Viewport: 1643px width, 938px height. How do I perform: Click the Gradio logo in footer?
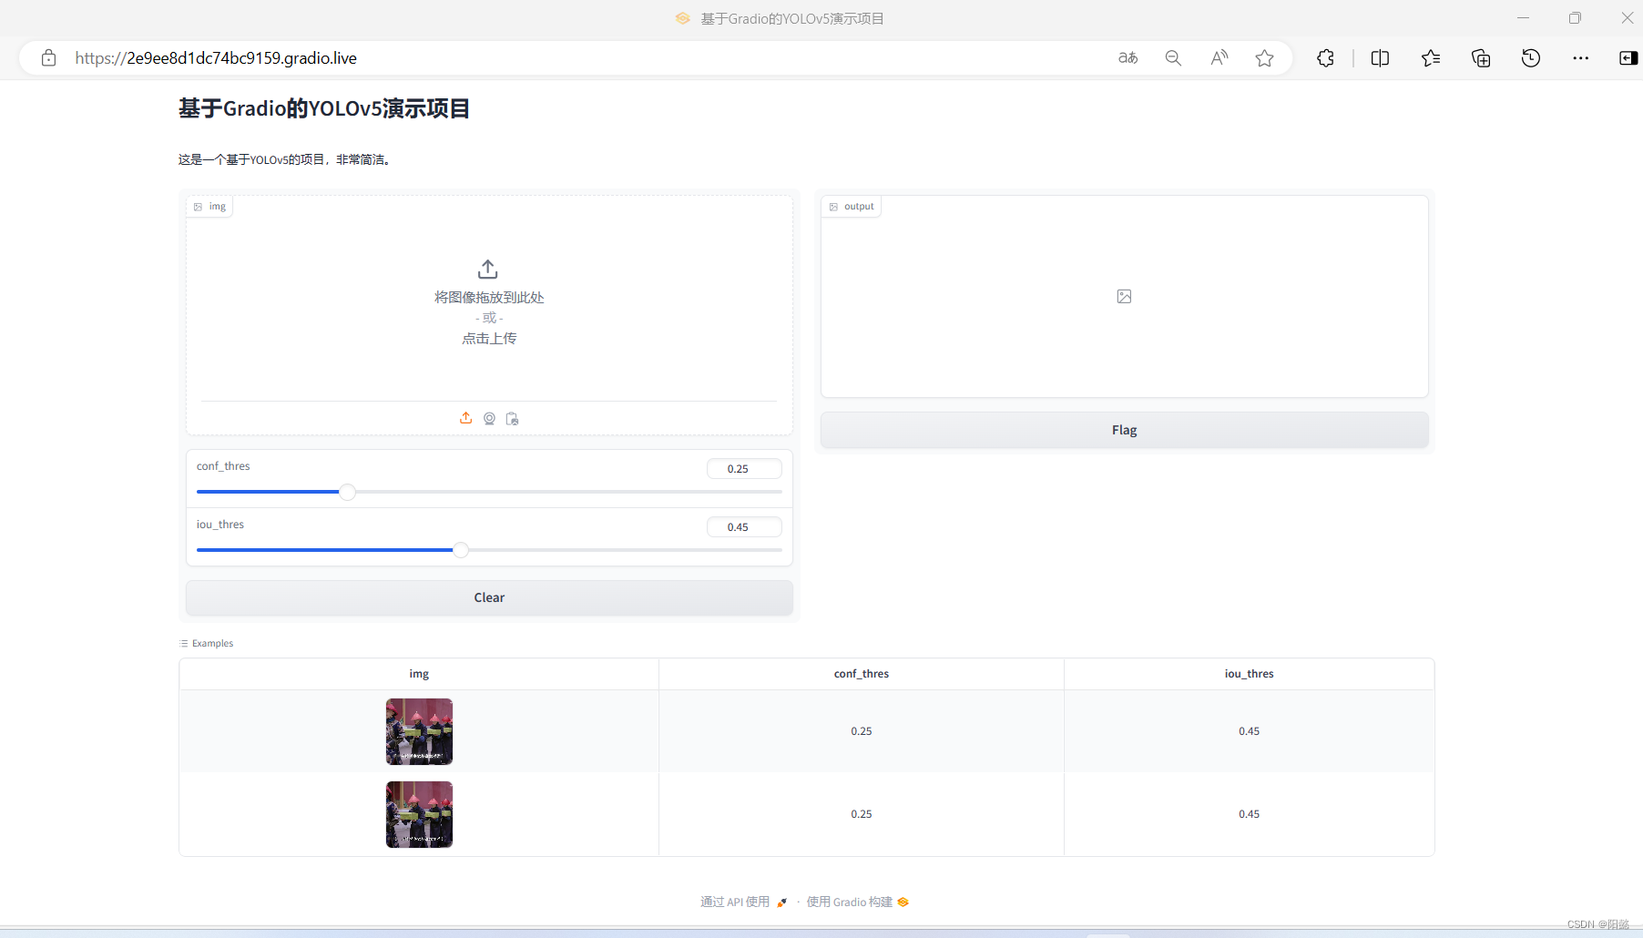(x=903, y=902)
